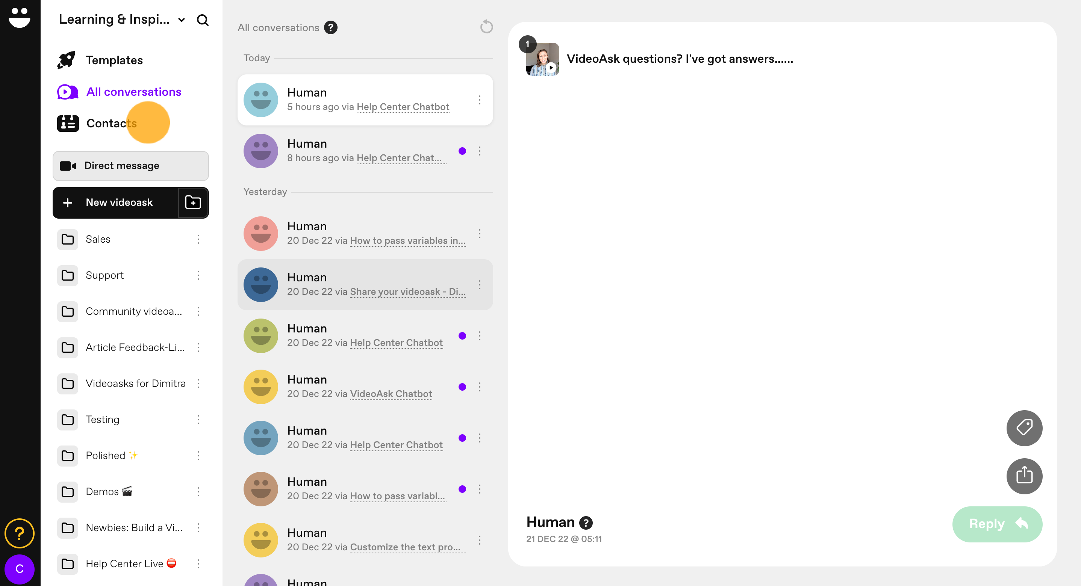Open Human conversation from 8 hours ago
Screen dimensions: 1081x586
pos(365,151)
